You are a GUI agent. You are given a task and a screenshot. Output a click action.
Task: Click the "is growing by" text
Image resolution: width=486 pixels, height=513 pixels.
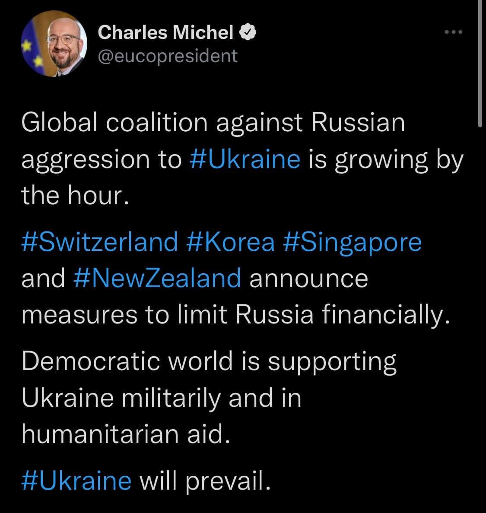(x=385, y=159)
